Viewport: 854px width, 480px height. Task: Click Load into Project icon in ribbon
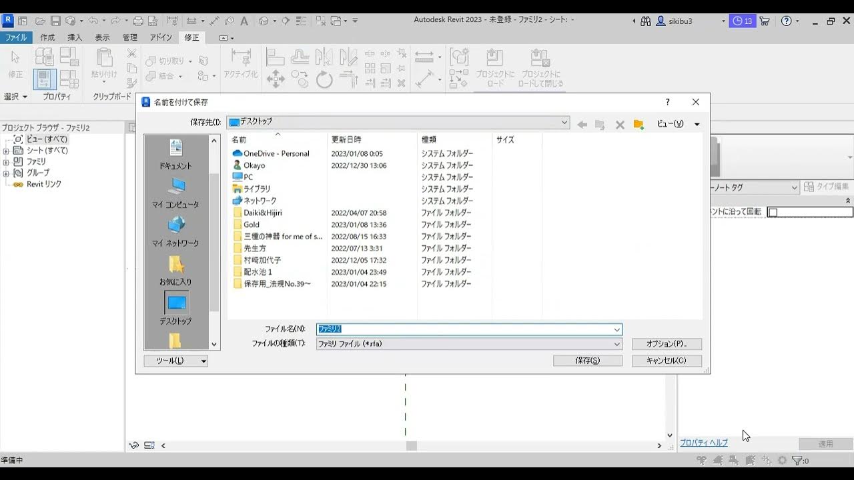(x=495, y=67)
